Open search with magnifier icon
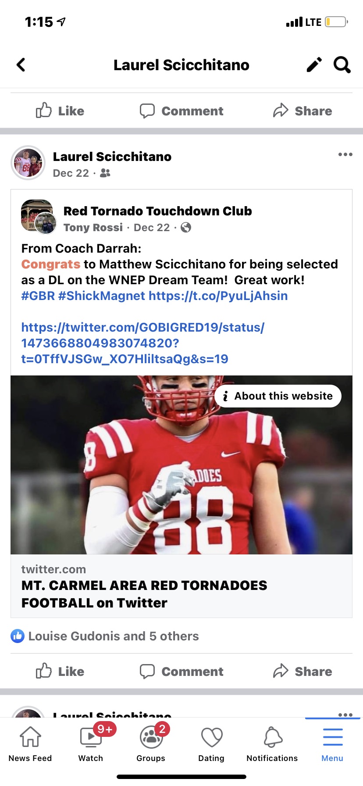The width and height of the screenshot is (363, 786). [x=342, y=65]
